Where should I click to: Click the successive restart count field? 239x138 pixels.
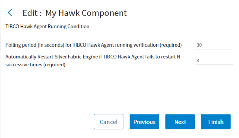pos(214,61)
